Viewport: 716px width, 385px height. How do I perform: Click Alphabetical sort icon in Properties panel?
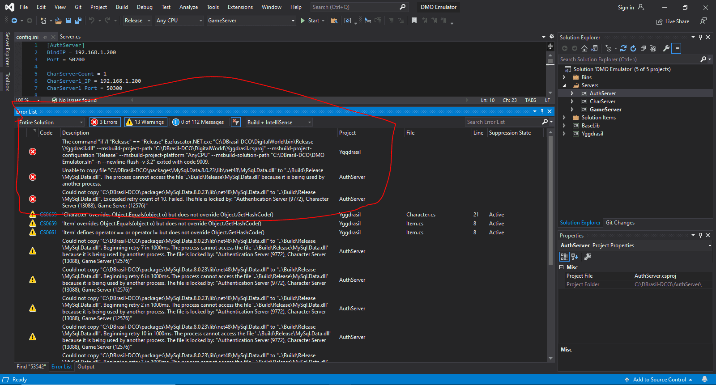575,257
